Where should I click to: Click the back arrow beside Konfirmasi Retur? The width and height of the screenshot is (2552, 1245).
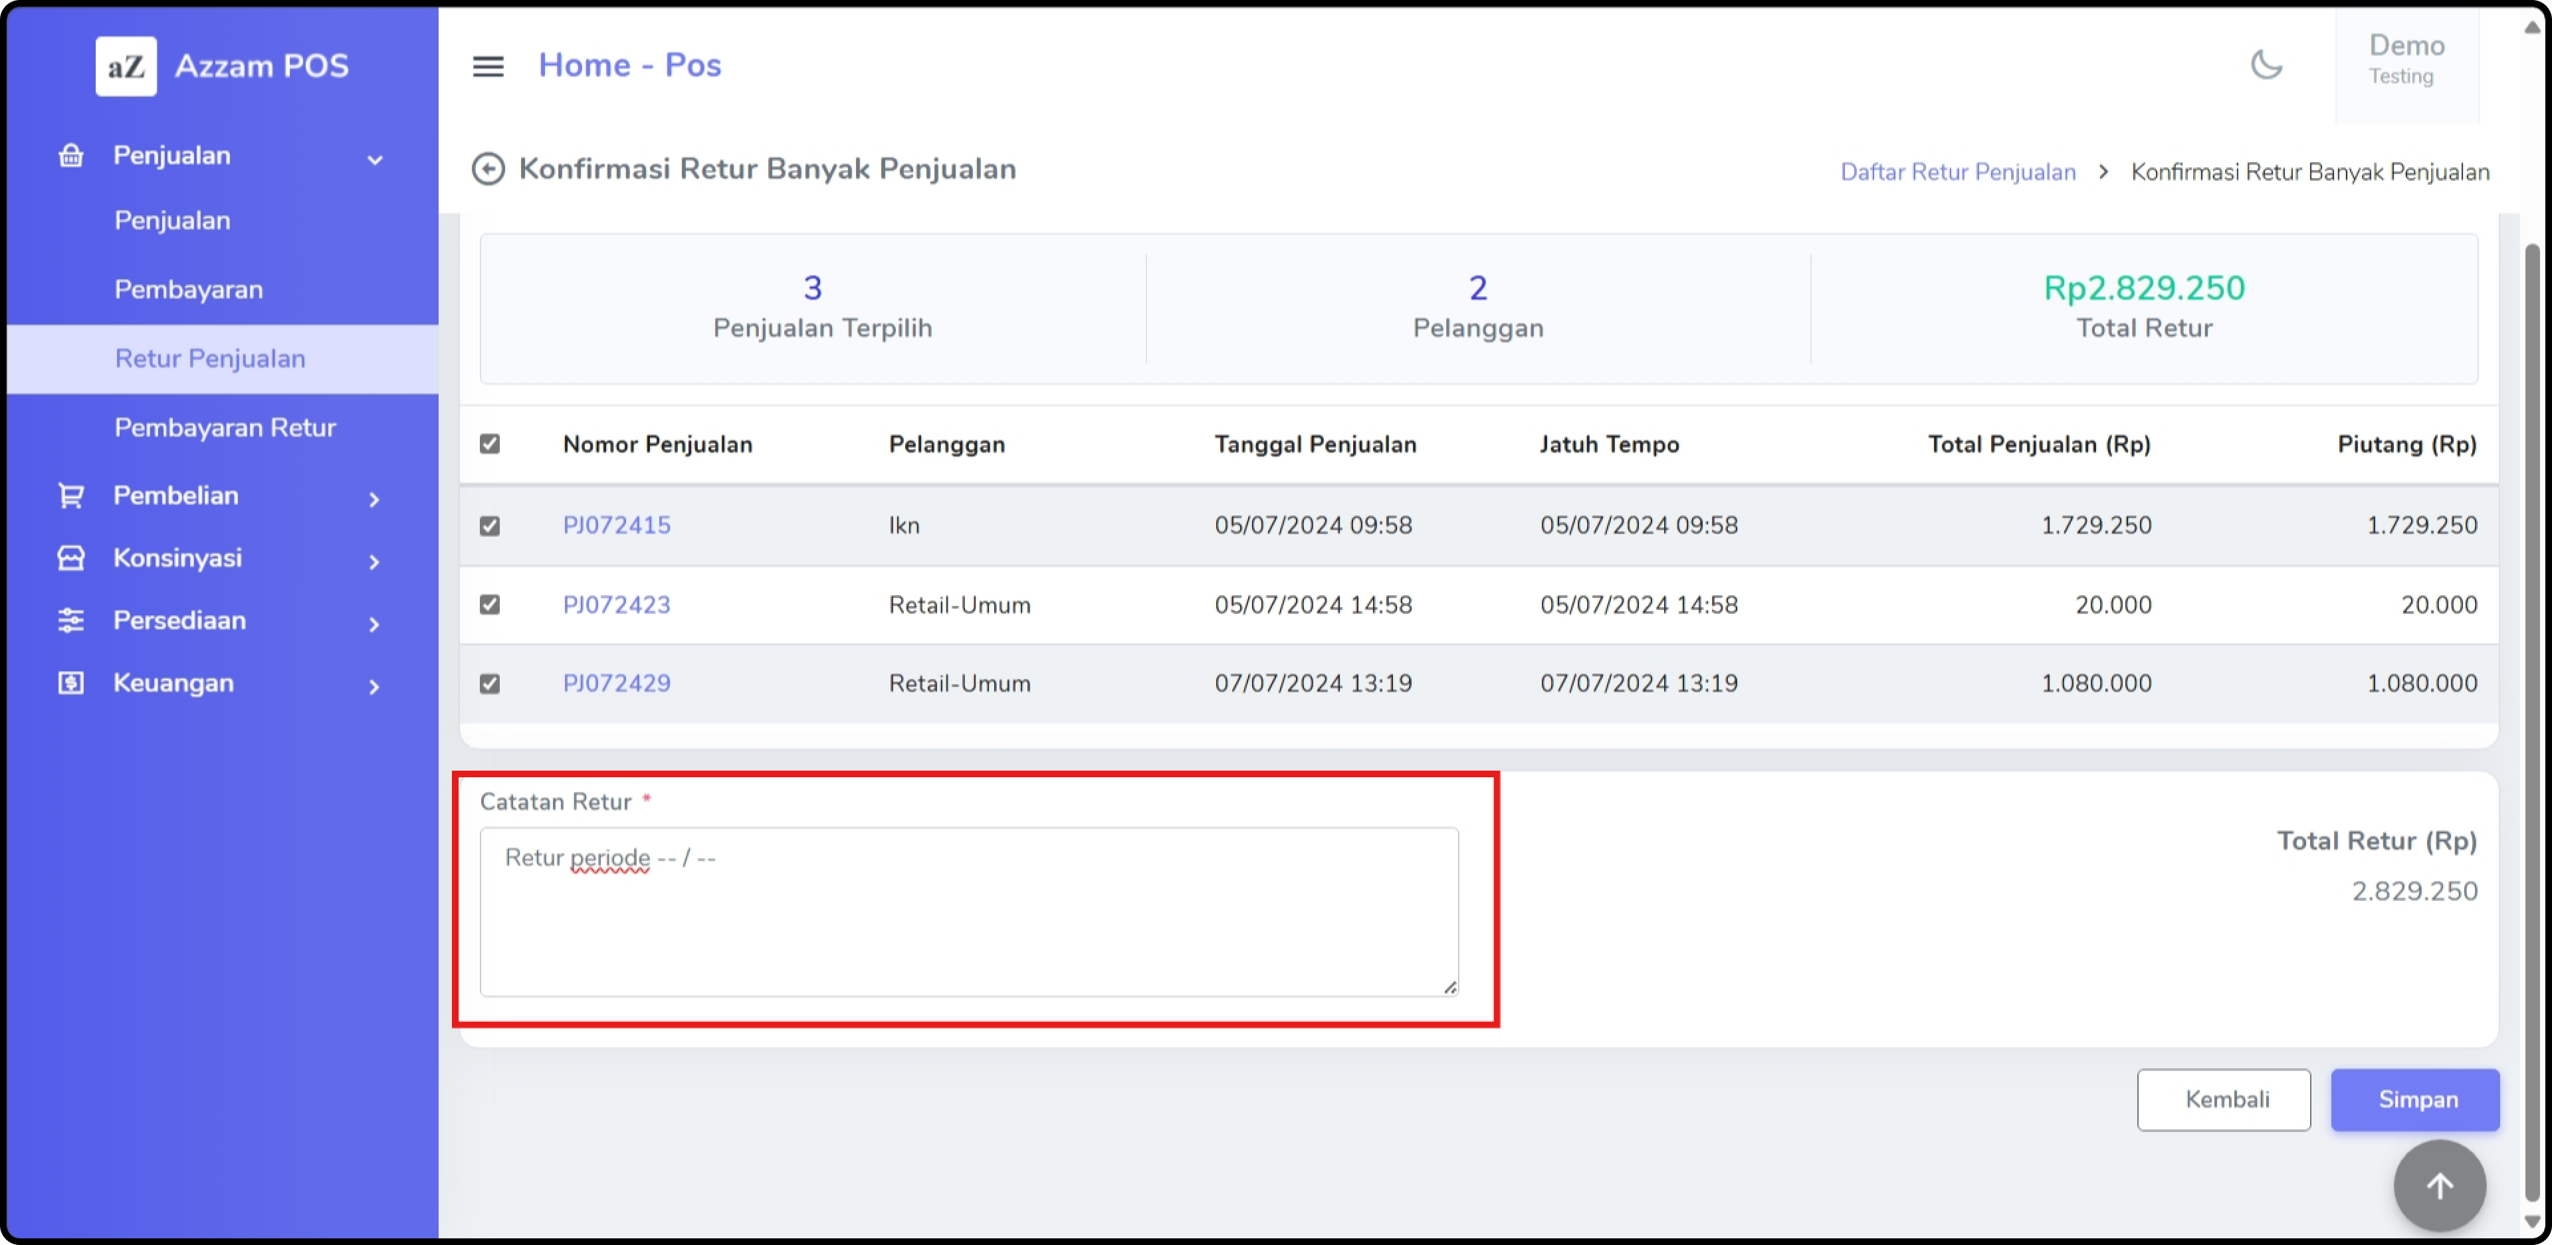tap(487, 169)
